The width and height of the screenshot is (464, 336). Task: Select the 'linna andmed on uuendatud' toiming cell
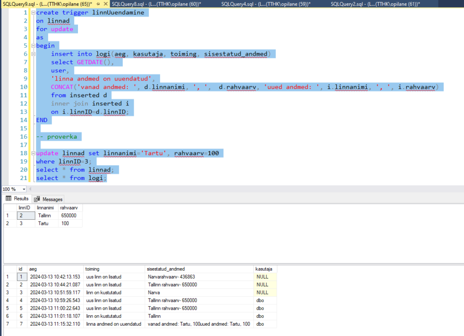114,324
